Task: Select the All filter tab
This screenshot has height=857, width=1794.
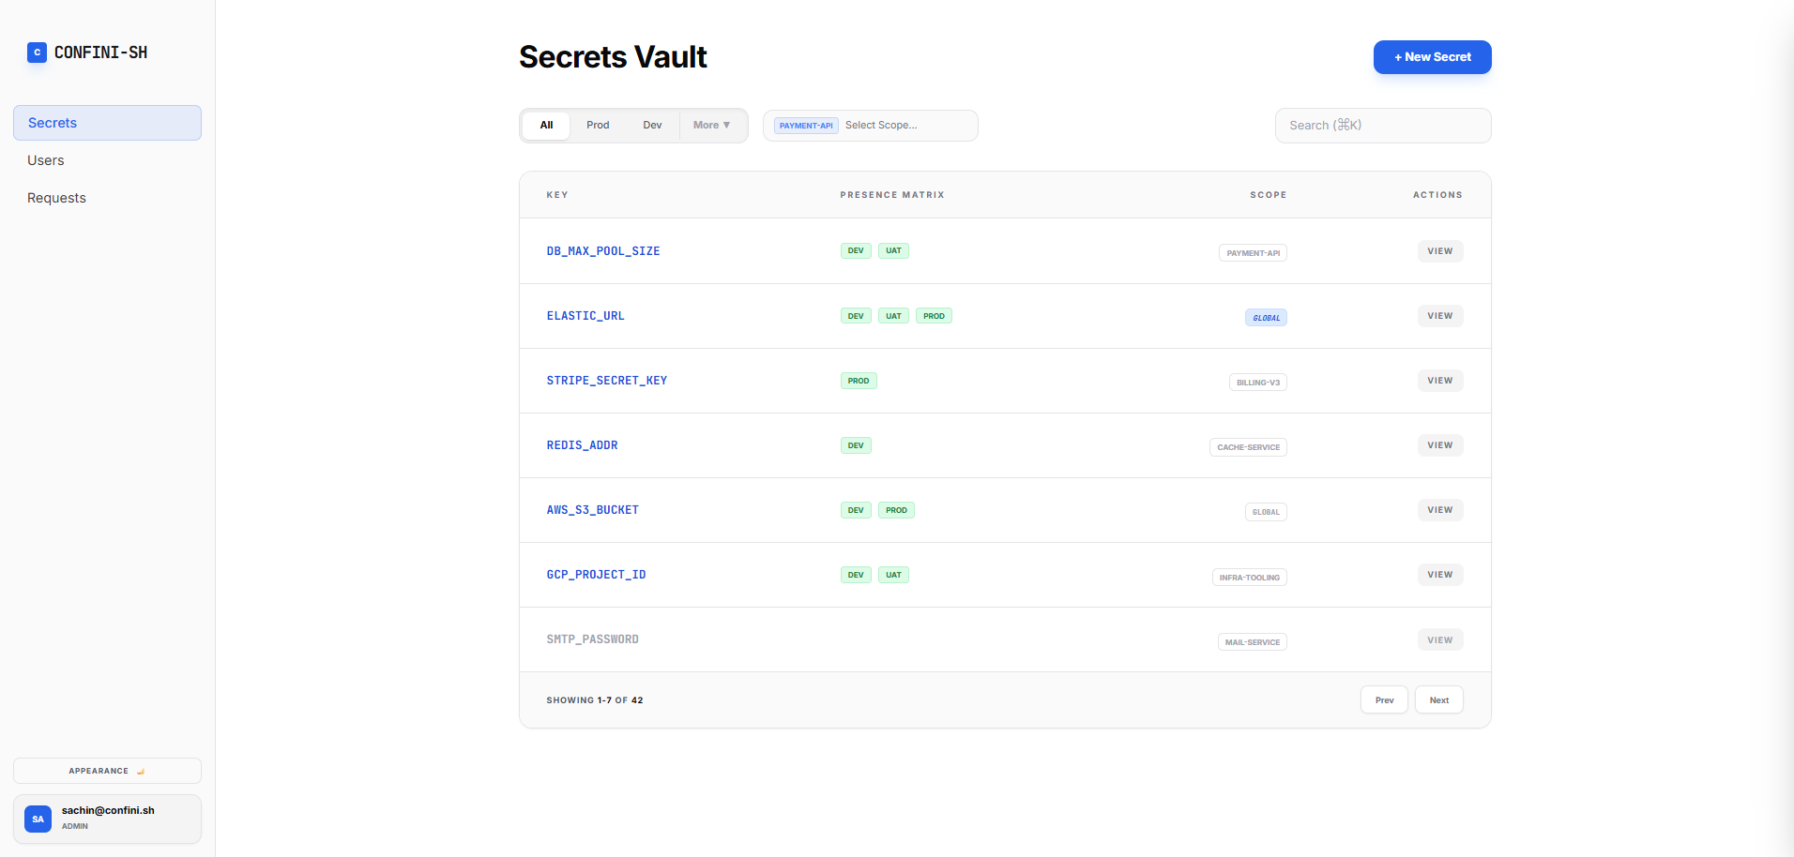Action: 546,126
